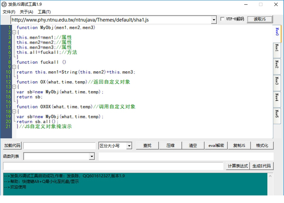This screenshot has height=203, width=284.
Task: Open the 区分大小写 dropdown
Action: [x=129, y=146]
